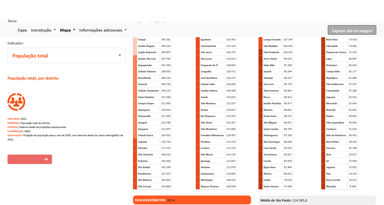
Task: Expand the Introdução menu
Action: [43, 30]
